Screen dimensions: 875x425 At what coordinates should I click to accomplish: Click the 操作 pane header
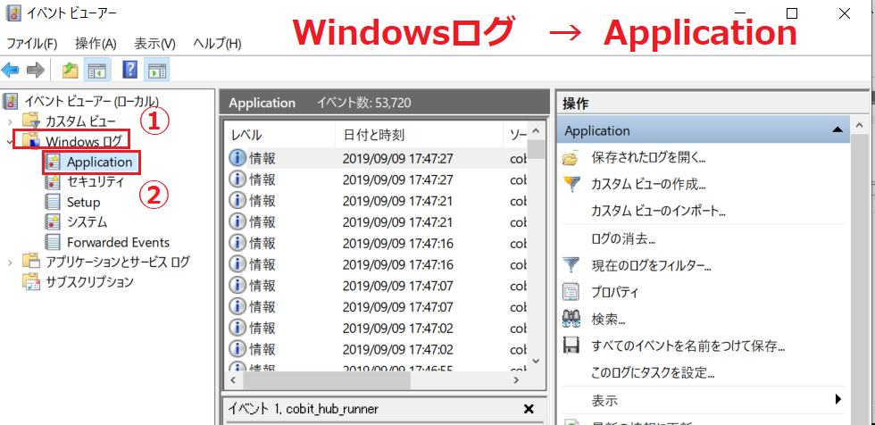(712, 103)
